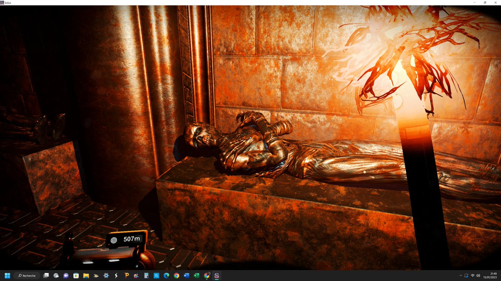Launch Microsoft Edge from the taskbar

click(166, 276)
